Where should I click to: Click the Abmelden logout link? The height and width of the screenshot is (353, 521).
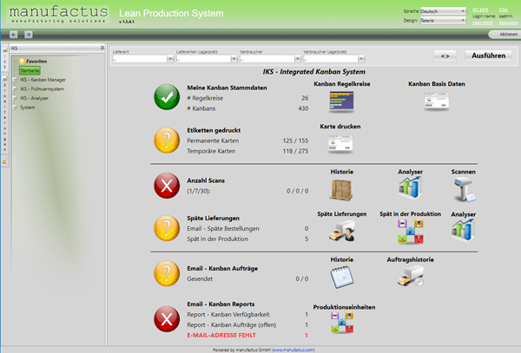508,23
